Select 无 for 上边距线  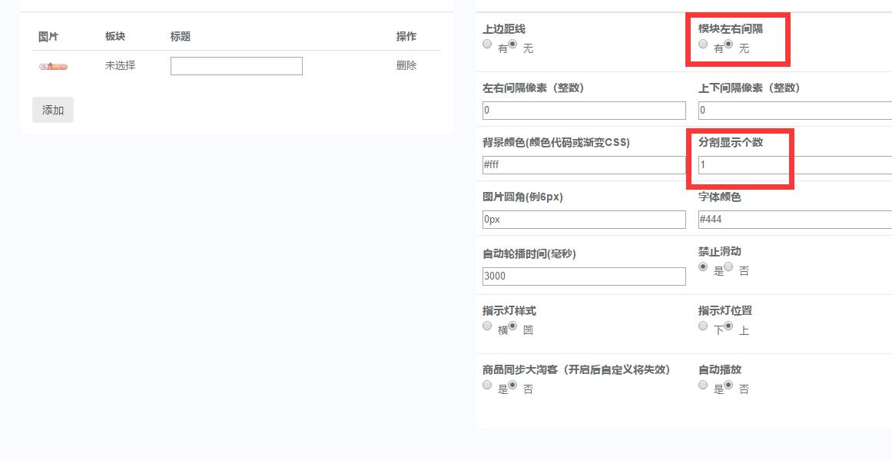click(x=512, y=44)
